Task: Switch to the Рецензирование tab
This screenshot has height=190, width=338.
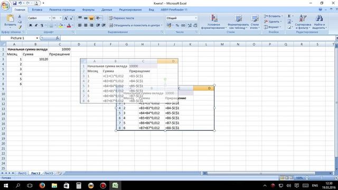Action: click(130, 9)
